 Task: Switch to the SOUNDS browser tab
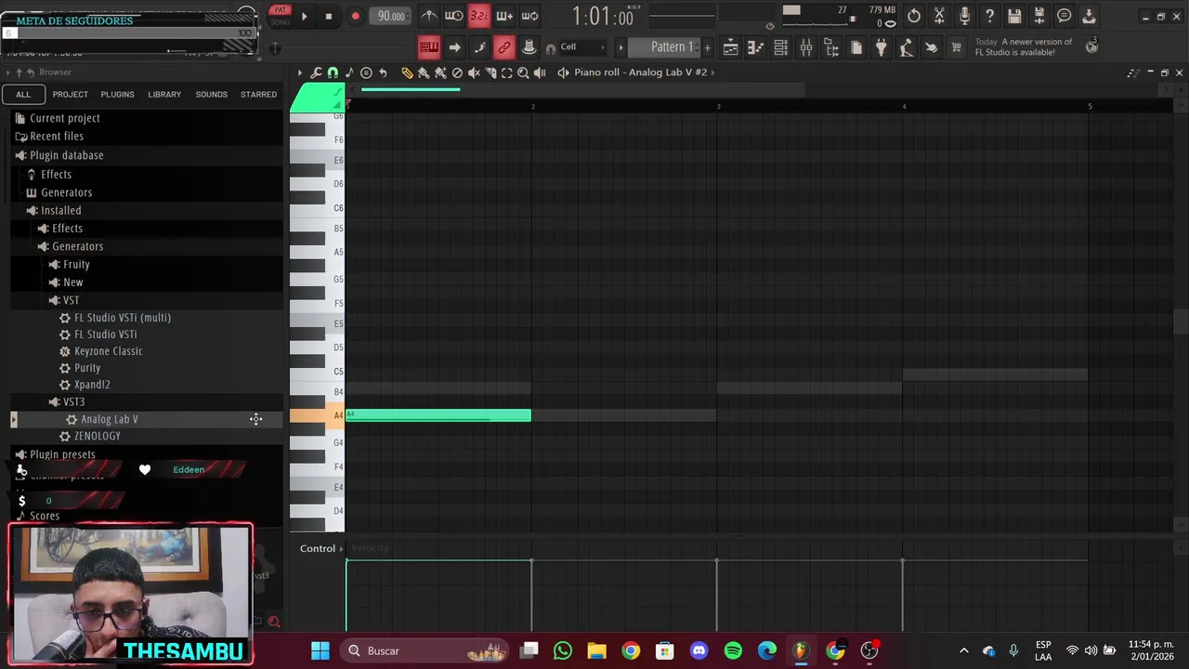coord(211,94)
